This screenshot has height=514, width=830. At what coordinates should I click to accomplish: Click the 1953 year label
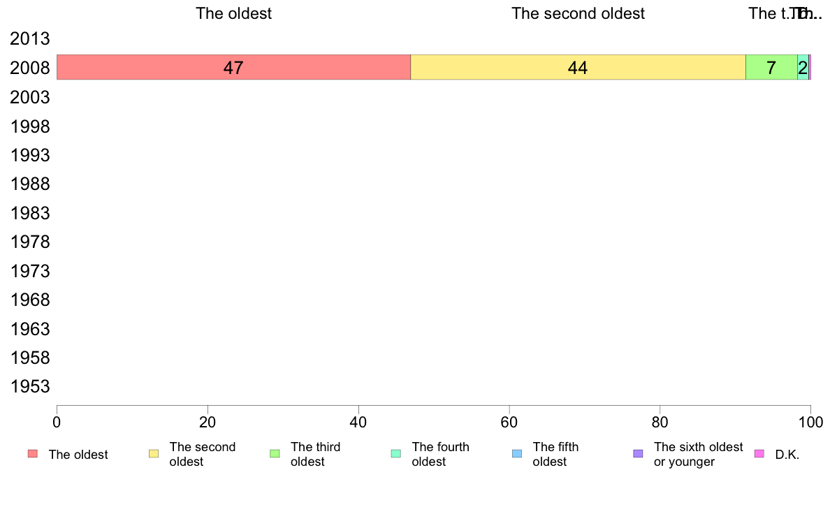pos(29,386)
